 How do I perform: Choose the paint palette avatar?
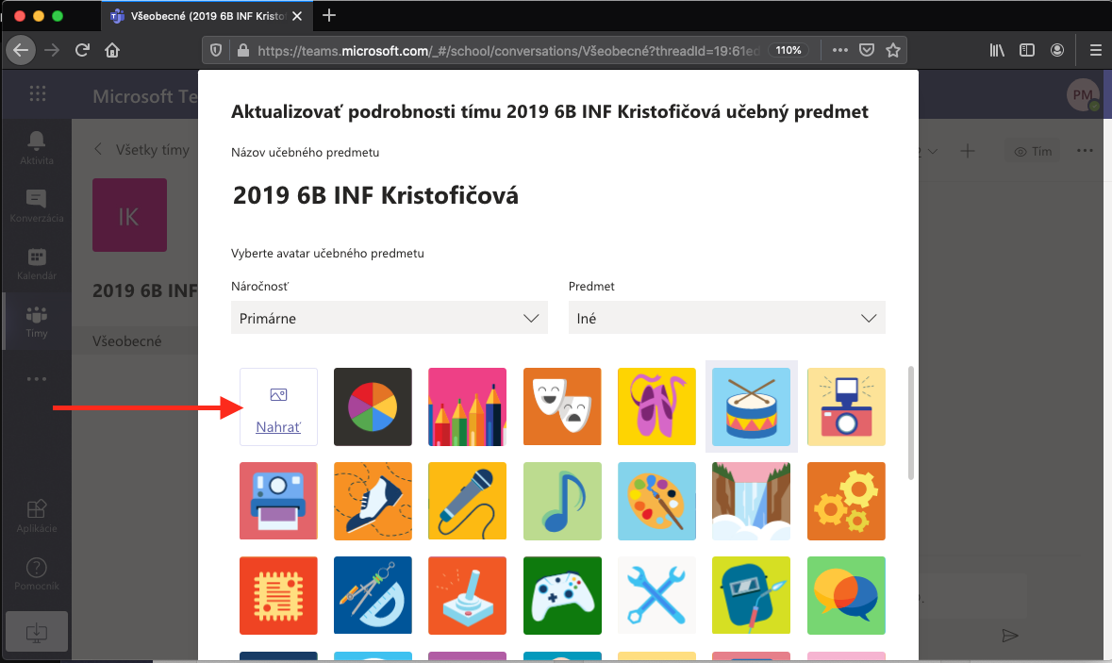656,501
